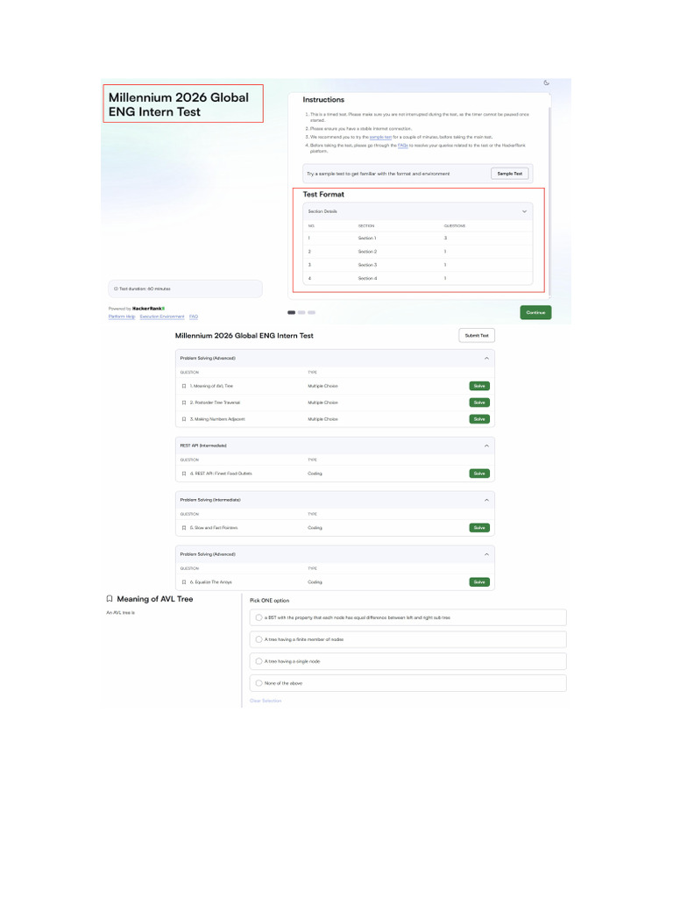Viewport: 673px width, 898px height.
Task: Bookmark question 3 Making Numbers Adjacent
Action: pyautogui.click(x=184, y=419)
